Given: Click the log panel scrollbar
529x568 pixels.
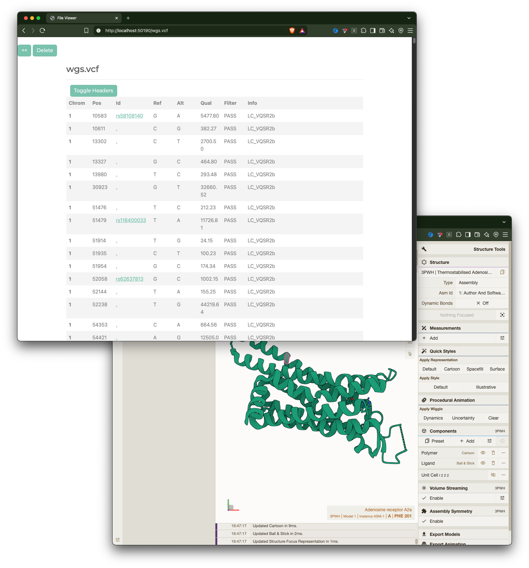Looking at the screenshot, I should 416,541.
